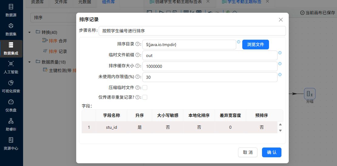Viewport: 337px width, 166px height.
Task: Click the 本地化排序 cell for stu_id
Action: pyautogui.click(x=199, y=128)
